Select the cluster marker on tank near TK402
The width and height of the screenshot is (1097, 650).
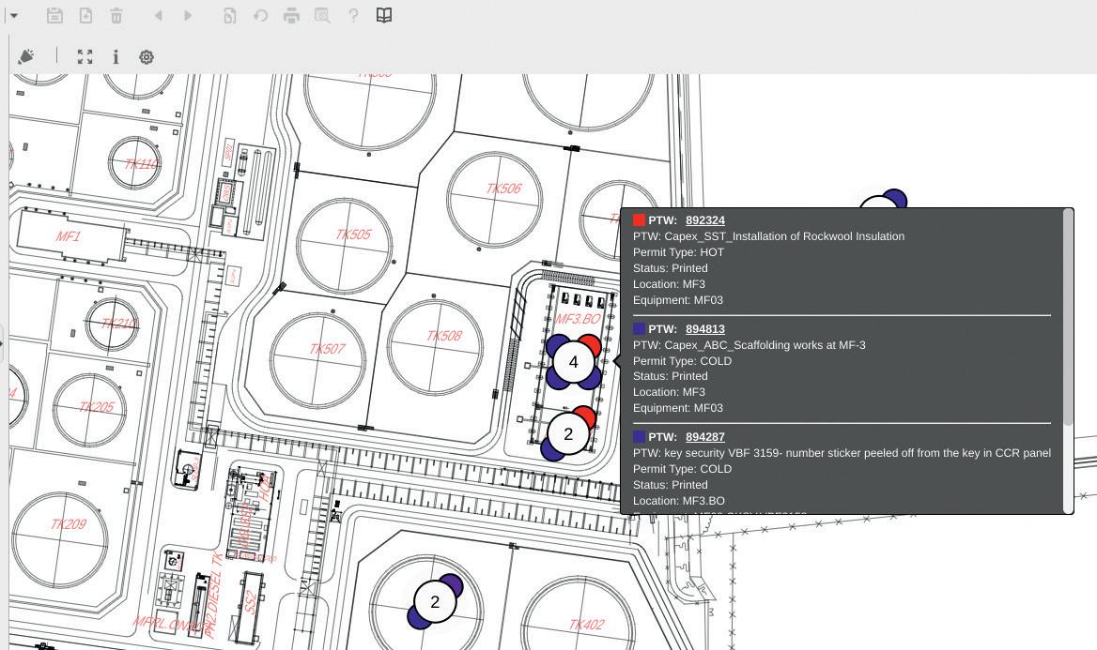[434, 601]
